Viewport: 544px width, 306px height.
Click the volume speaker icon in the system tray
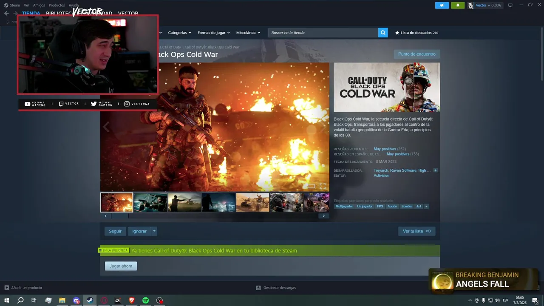(497, 300)
